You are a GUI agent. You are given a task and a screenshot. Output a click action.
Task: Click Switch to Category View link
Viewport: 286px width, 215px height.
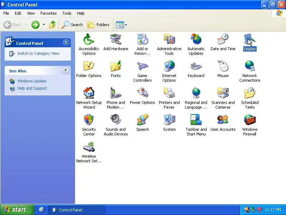(38, 53)
